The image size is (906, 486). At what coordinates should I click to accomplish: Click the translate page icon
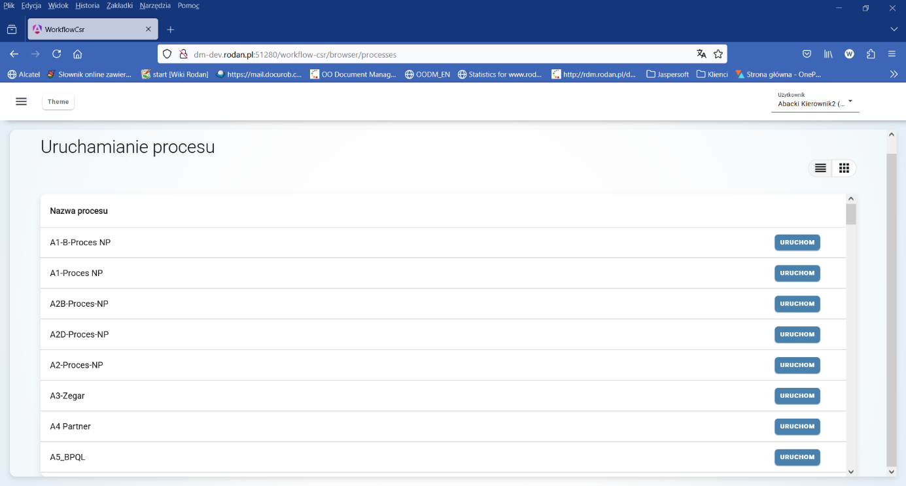[x=701, y=54]
